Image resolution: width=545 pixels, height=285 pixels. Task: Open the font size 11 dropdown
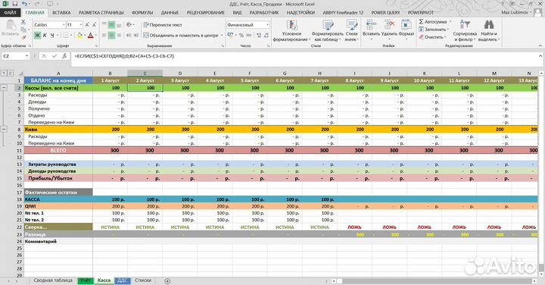(x=81, y=25)
